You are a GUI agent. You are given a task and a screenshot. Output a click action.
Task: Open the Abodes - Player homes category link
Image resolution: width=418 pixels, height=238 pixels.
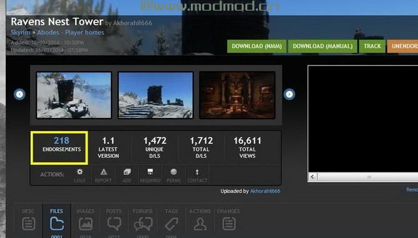pyautogui.click(x=70, y=32)
